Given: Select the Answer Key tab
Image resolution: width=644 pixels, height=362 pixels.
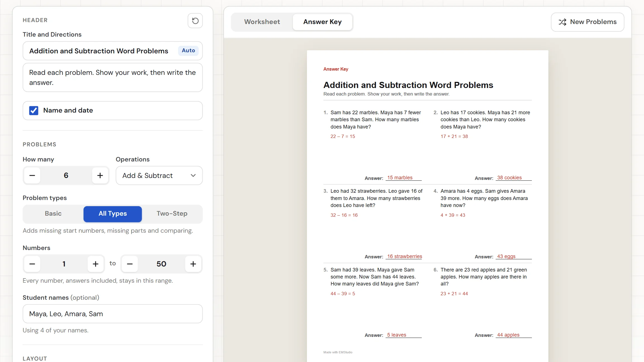Looking at the screenshot, I should [322, 22].
